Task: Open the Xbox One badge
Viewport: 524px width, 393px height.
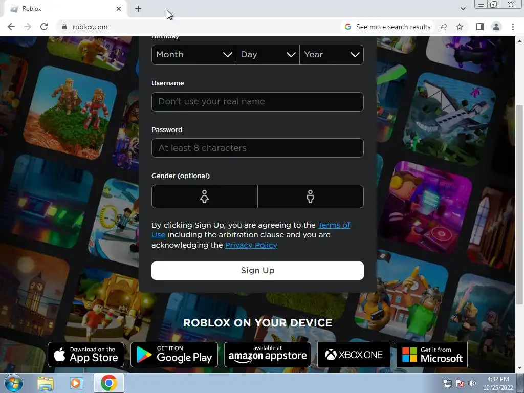Action: (354, 355)
